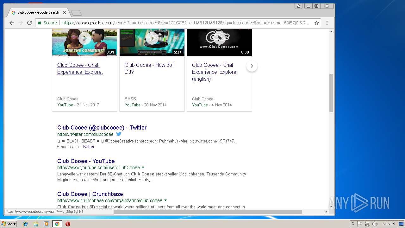Image resolution: width=405 pixels, height=228 pixels.
Task: Open a new tab button
Action: (76, 13)
